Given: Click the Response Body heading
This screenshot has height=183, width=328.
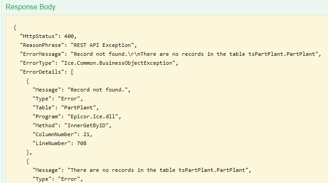Looking at the screenshot, I should 31,8.
